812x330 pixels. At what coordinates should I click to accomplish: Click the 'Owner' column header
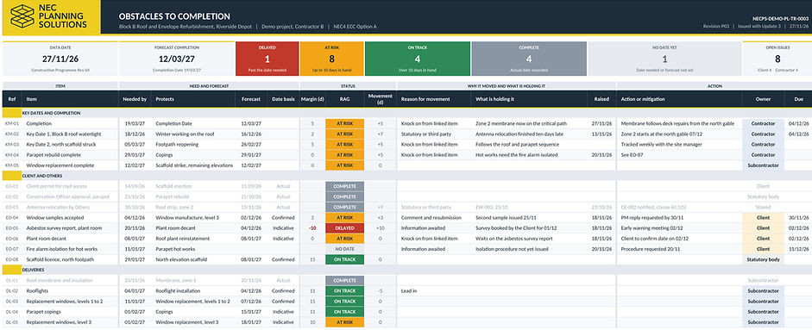tap(763, 99)
